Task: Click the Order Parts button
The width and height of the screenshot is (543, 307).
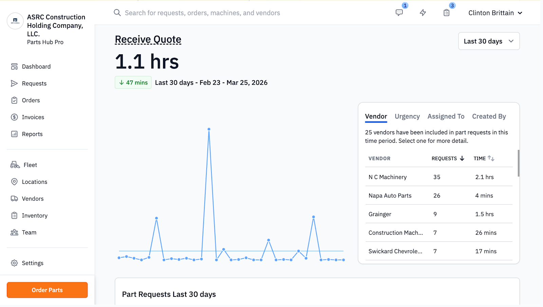Action: [47, 290]
